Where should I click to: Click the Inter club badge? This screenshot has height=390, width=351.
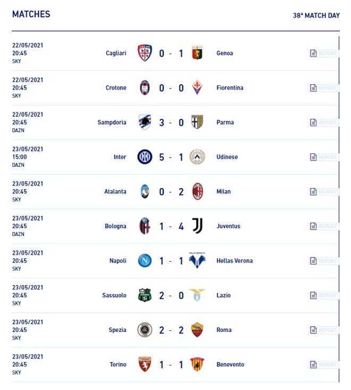(145, 157)
